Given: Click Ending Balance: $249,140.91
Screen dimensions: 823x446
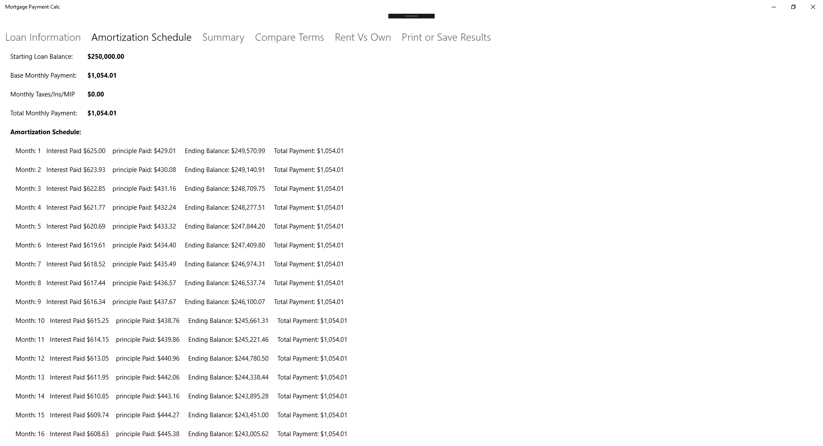Looking at the screenshot, I should pyautogui.click(x=225, y=170).
